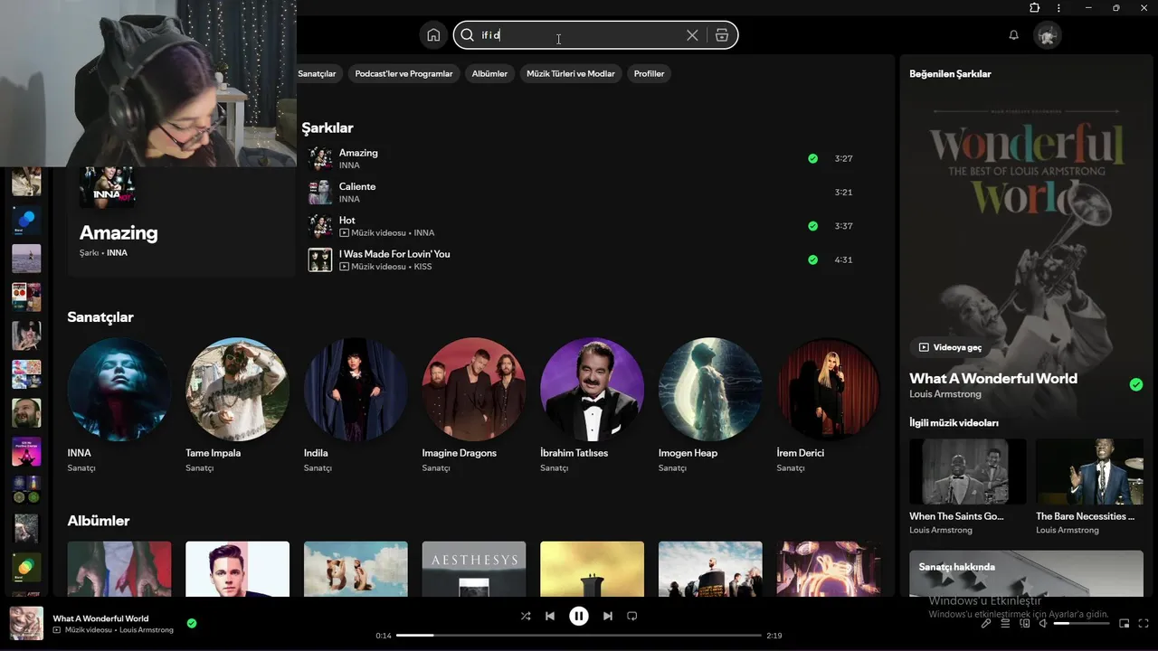Open When The Saints Go video thumbnail
Viewport: 1158px width, 651px height.
coord(968,472)
